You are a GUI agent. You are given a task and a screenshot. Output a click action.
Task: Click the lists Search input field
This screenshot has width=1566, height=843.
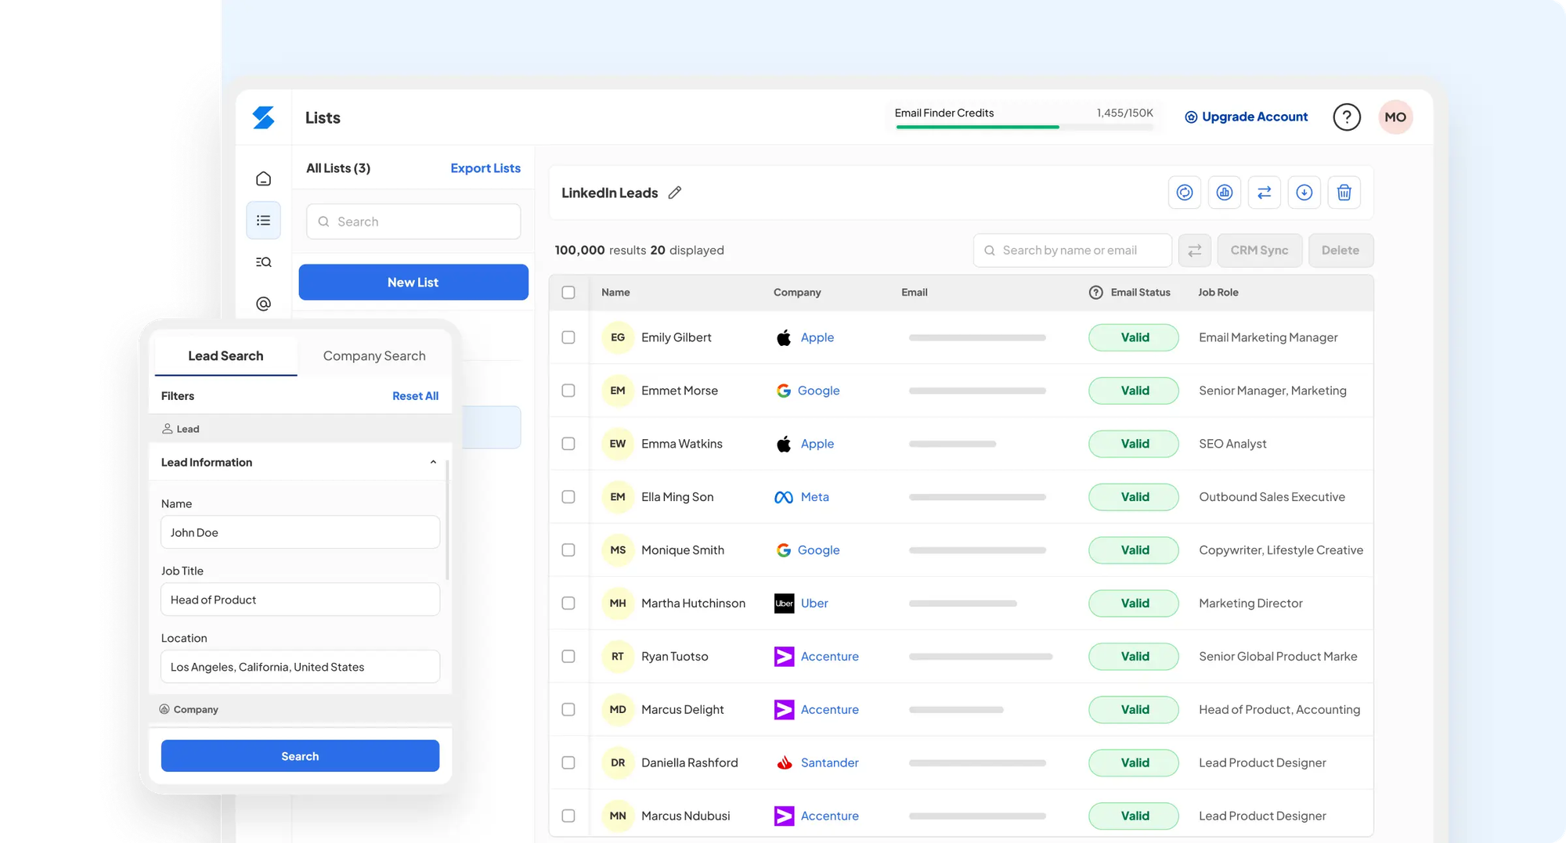(413, 222)
